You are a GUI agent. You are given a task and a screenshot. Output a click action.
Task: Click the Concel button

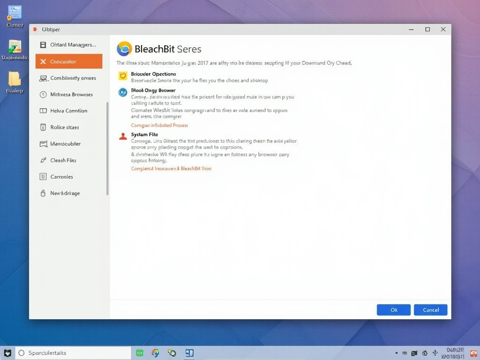[431, 310]
